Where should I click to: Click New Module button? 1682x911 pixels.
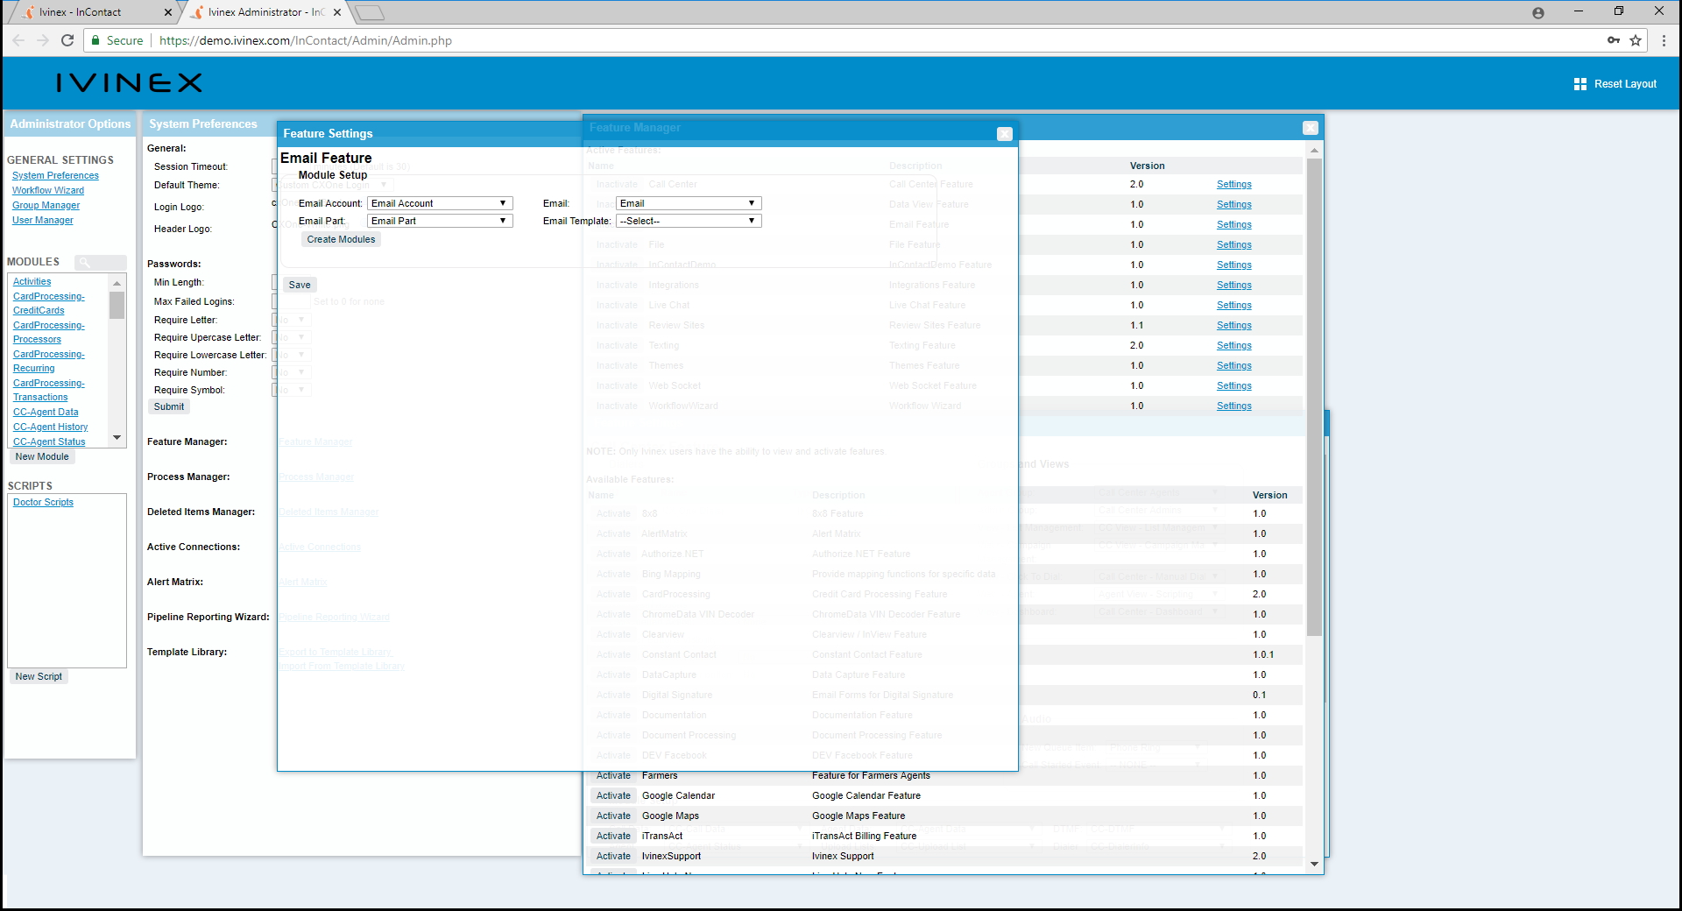click(x=42, y=456)
